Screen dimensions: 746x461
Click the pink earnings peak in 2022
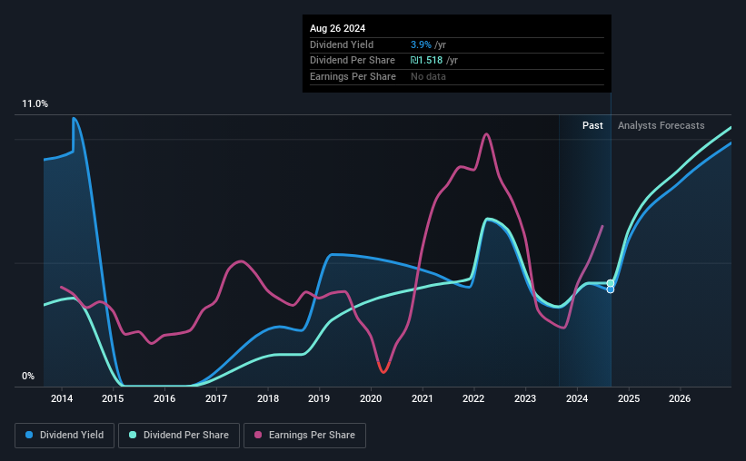(486, 134)
